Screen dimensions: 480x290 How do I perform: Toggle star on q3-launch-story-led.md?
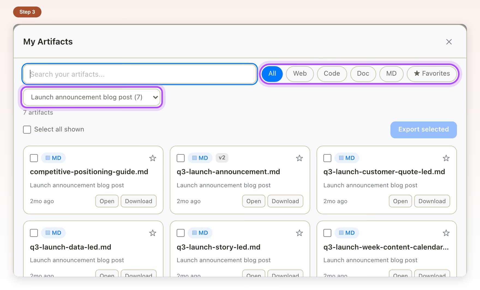[299, 233]
